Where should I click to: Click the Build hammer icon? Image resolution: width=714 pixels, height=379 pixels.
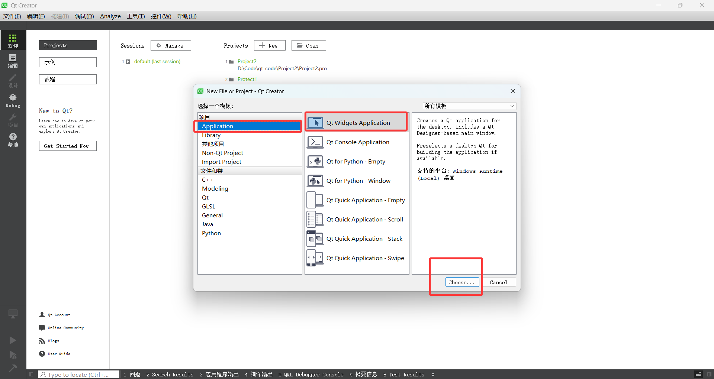[x=13, y=368]
